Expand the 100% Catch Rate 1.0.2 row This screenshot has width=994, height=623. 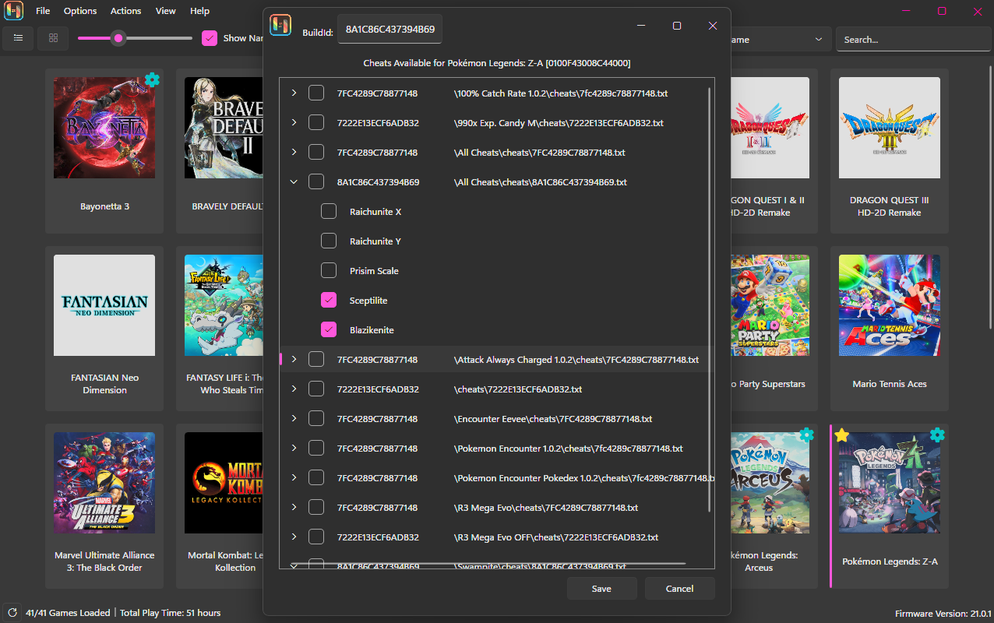coord(294,93)
